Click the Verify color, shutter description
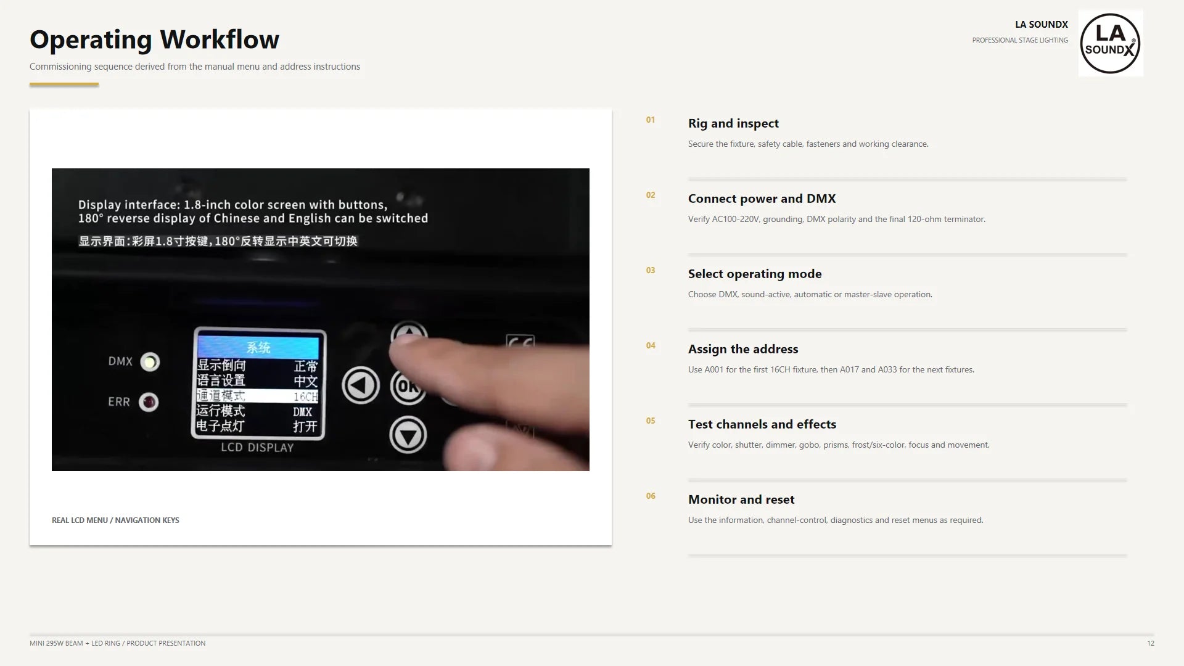Viewport: 1184px width, 666px height. click(x=839, y=445)
